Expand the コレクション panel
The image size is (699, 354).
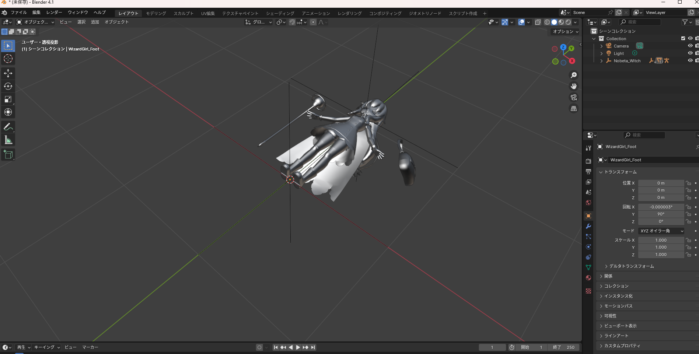coord(616,286)
